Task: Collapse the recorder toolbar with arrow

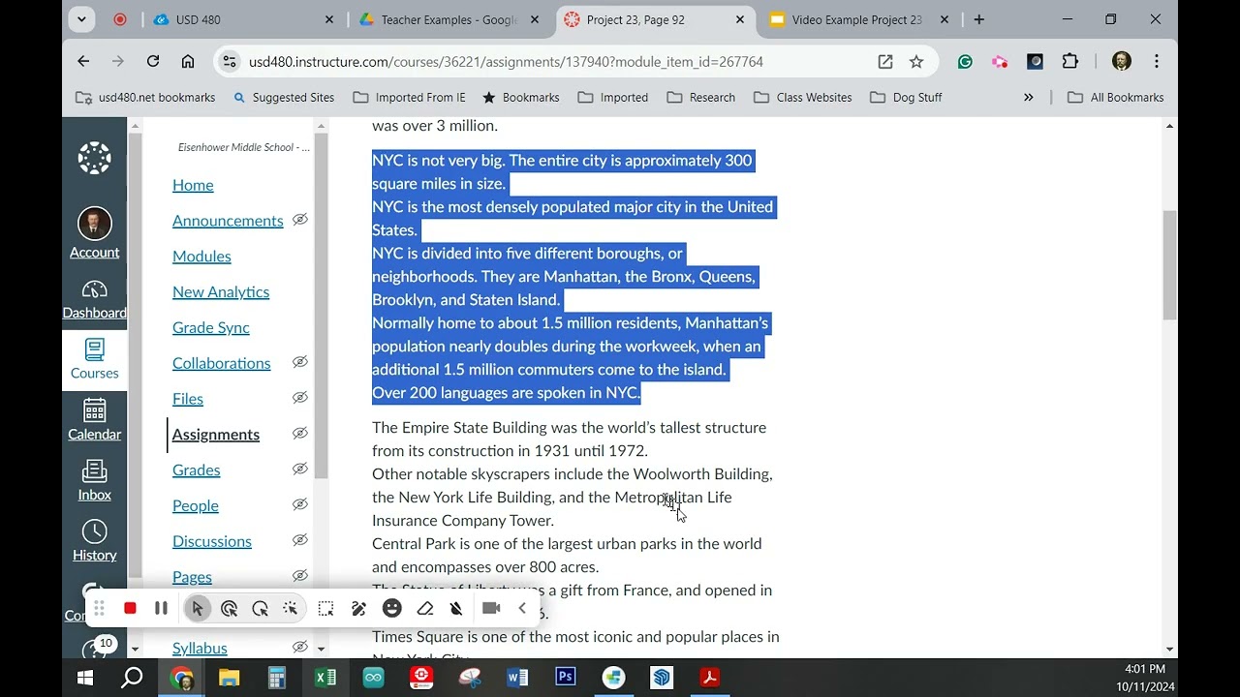Action: tap(522, 608)
